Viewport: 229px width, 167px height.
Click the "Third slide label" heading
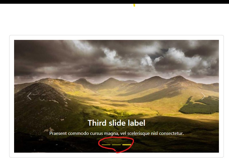116,123
